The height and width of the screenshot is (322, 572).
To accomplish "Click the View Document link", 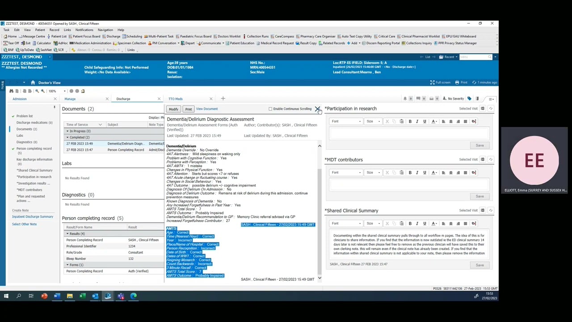I will [x=207, y=109].
